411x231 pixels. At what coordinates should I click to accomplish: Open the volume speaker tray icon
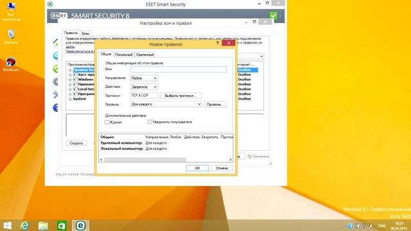tap(371, 226)
